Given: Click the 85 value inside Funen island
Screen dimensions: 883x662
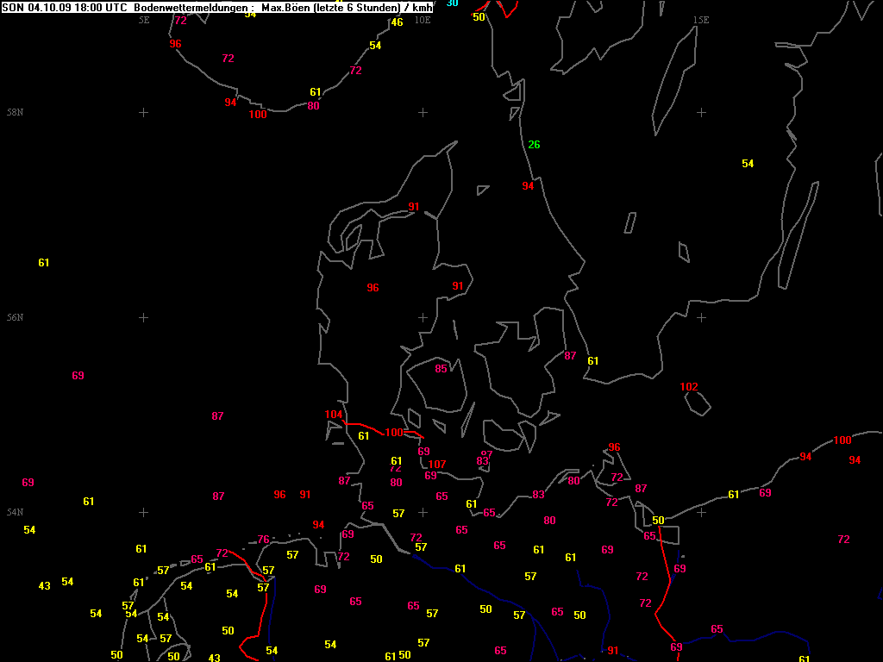Looking at the screenshot, I should [x=441, y=369].
